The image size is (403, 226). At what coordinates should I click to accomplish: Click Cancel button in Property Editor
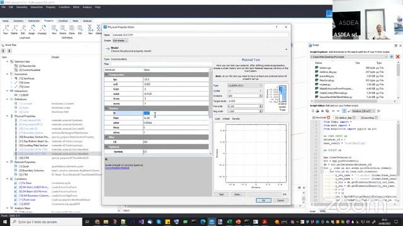click(x=280, y=200)
